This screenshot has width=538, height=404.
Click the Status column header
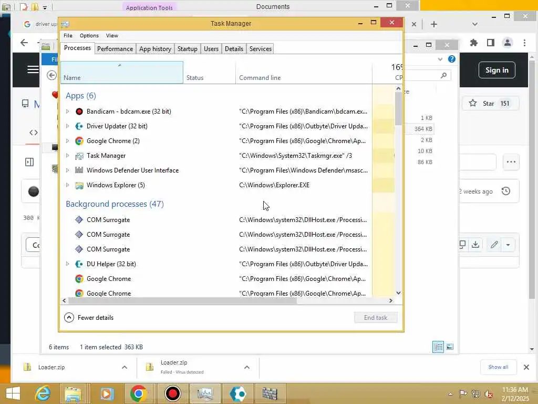(209, 73)
